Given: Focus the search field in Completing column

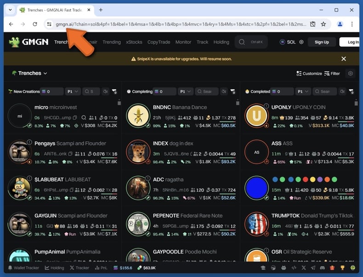Looking at the screenshot, I should 207,91.
